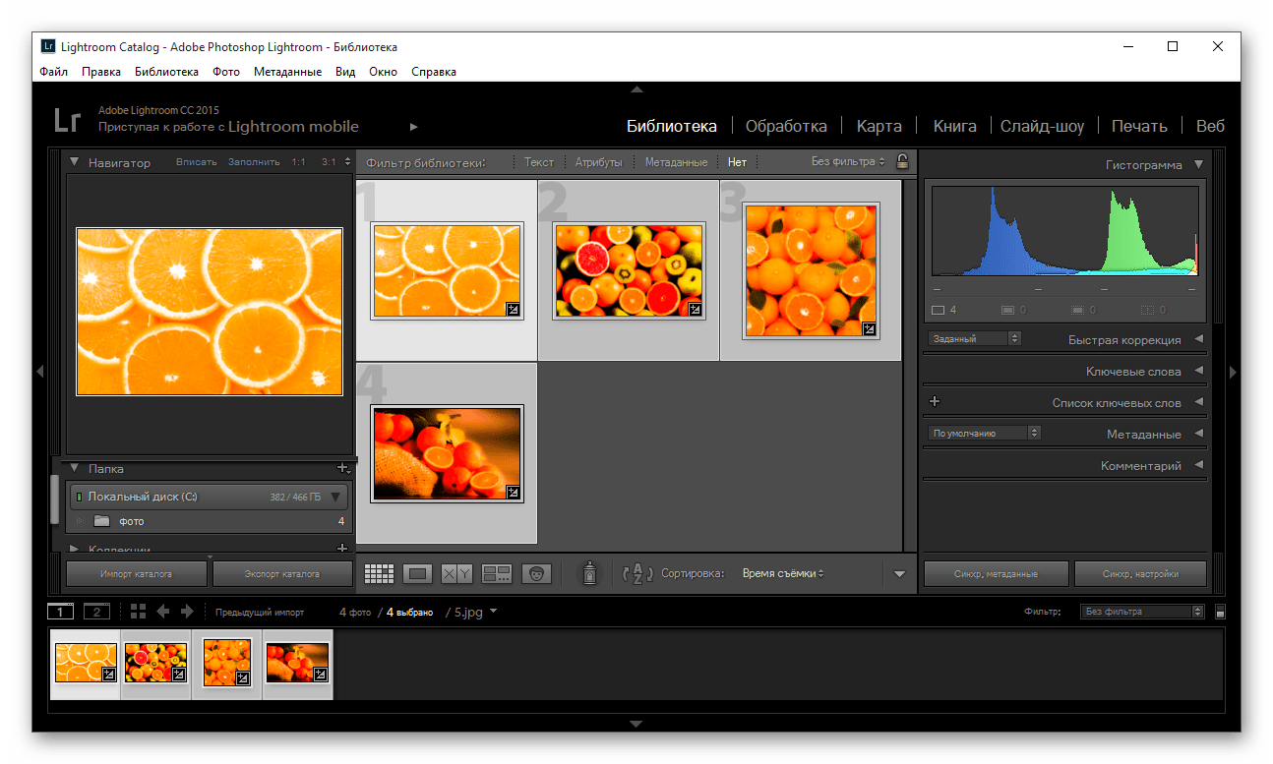The height and width of the screenshot is (764, 1273).
Task: Select the mixed fruit thumbnail number 2
Action: [x=629, y=270]
